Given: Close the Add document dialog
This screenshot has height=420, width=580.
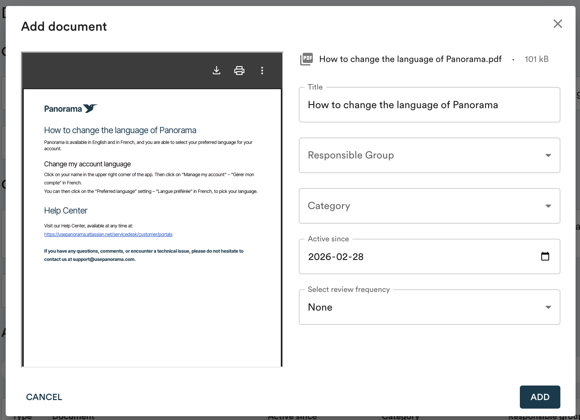Looking at the screenshot, I should click(x=558, y=24).
